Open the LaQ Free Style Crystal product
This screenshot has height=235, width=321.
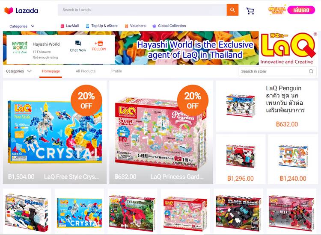click(x=55, y=132)
